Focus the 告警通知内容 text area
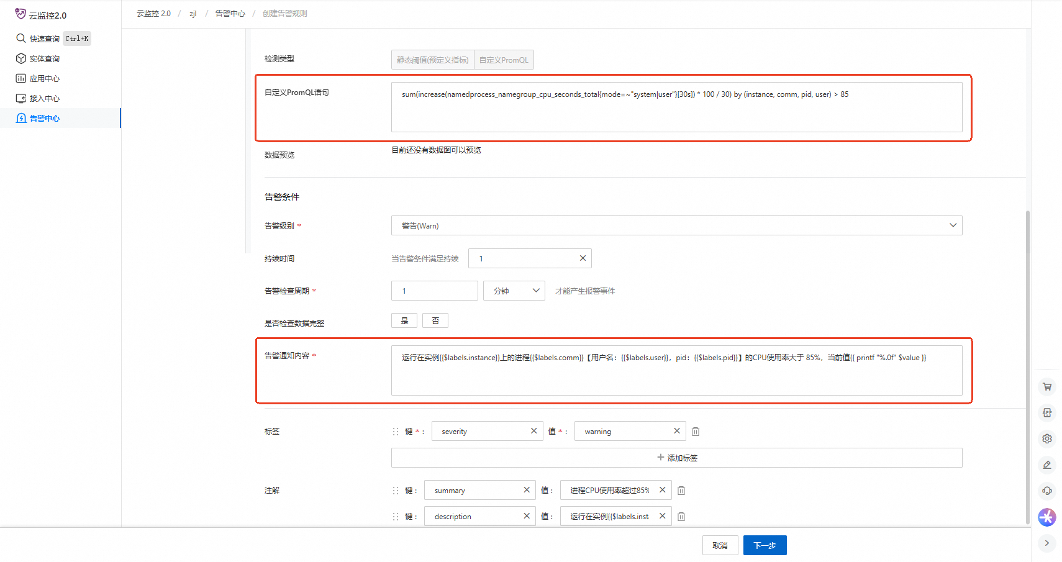This screenshot has height=562, width=1062. coord(677,370)
